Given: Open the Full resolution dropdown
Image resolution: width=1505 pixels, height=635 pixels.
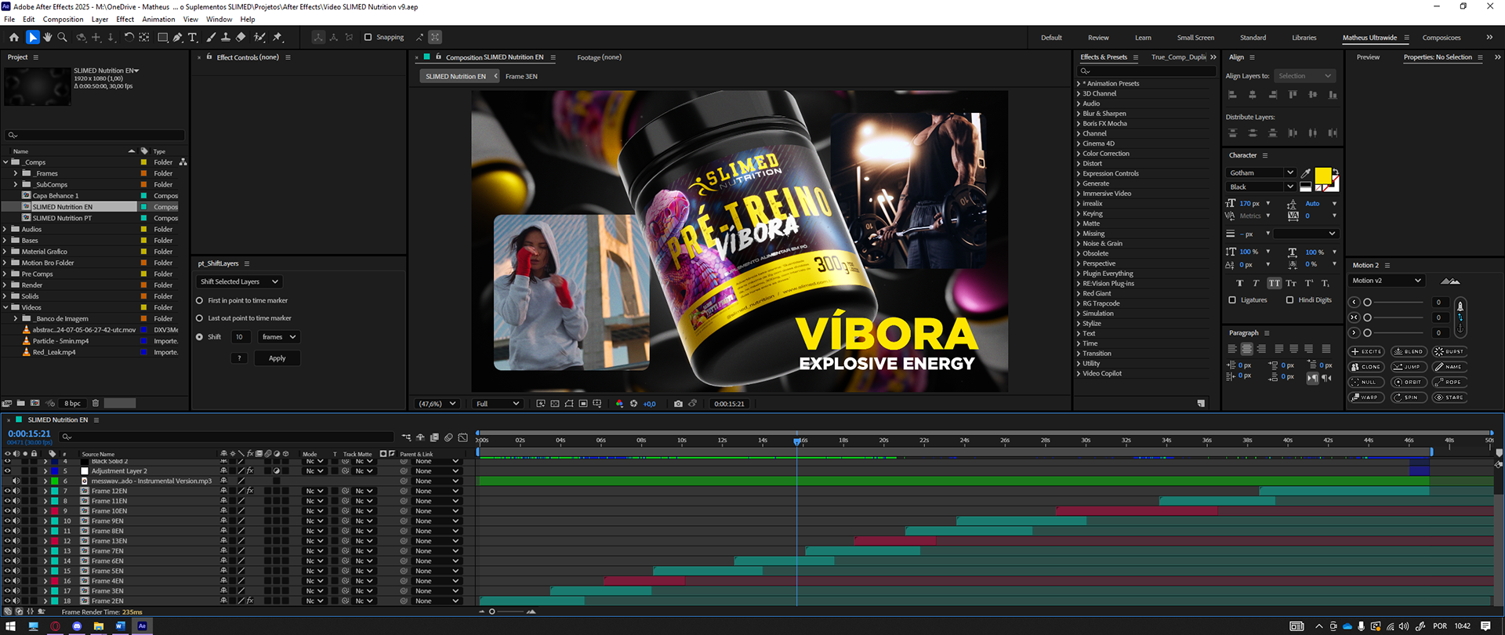Looking at the screenshot, I should [x=497, y=404].
